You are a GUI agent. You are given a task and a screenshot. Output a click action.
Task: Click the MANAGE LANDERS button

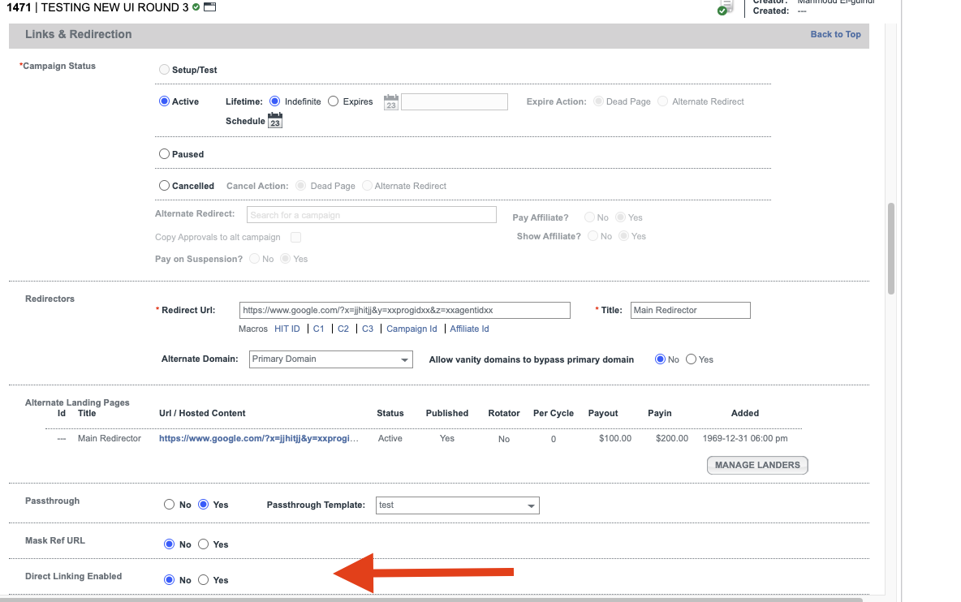757,466
